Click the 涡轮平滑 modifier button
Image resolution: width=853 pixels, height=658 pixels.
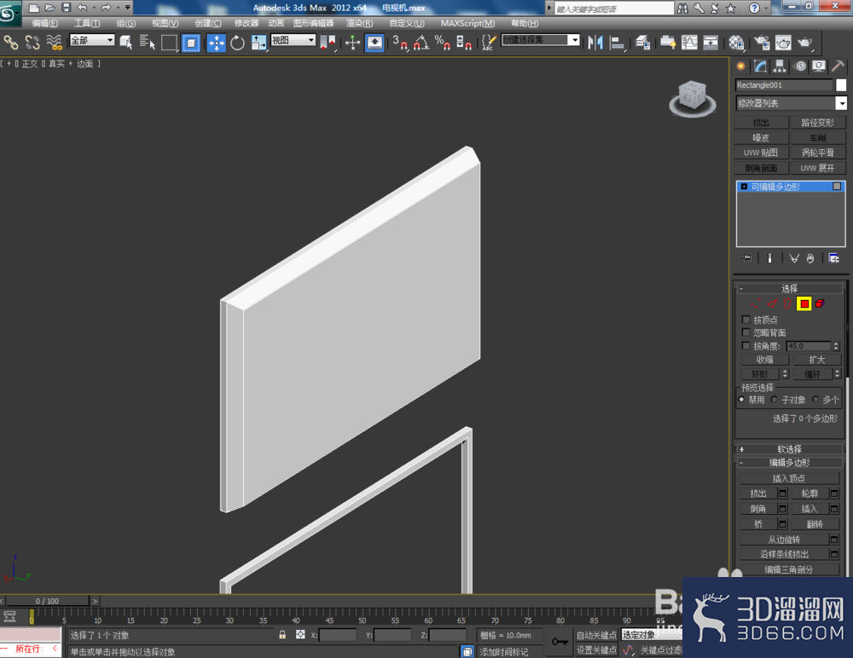818,153
